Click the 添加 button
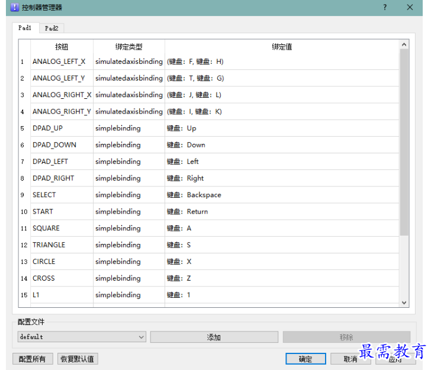Screen dimensions: 431x370 (x=214, y=337)
